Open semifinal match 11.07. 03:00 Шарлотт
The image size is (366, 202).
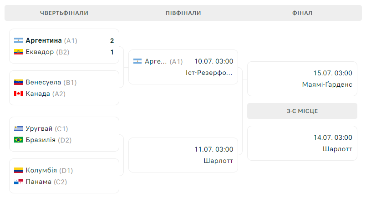183,155
